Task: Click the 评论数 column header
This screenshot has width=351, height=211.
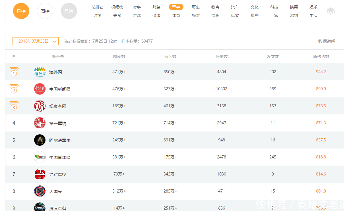Action: [222, 57]
